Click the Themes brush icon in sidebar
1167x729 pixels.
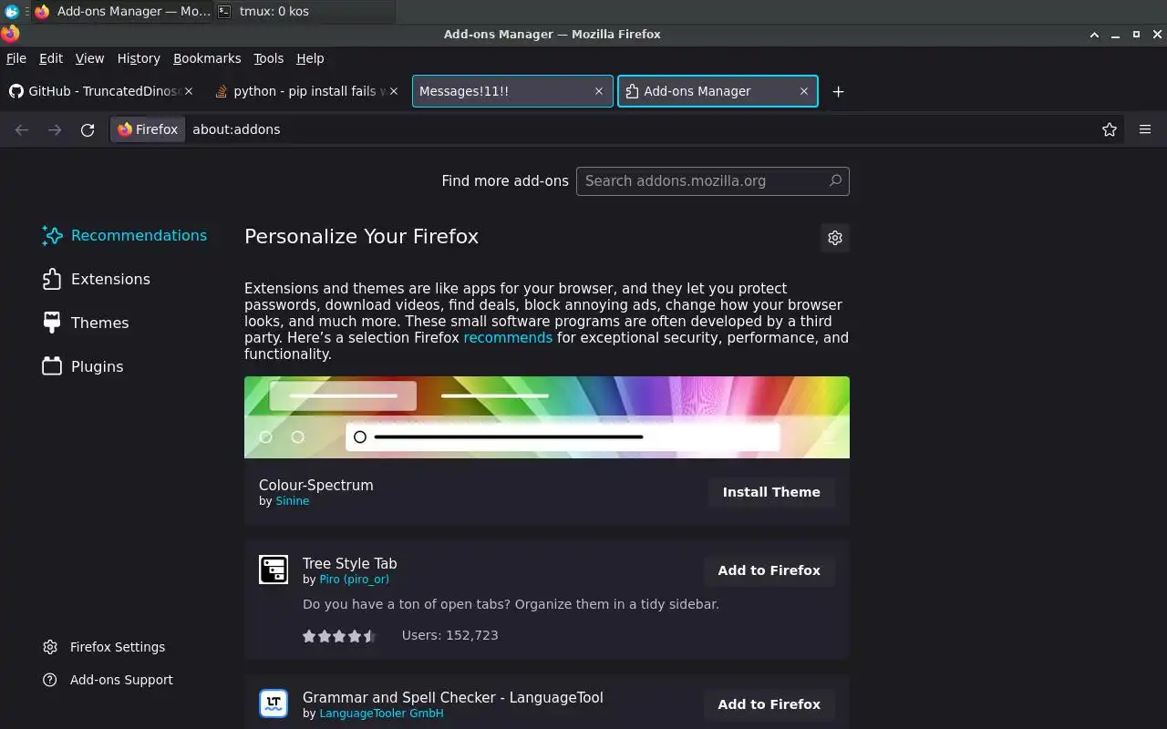[x=52, y=322]
